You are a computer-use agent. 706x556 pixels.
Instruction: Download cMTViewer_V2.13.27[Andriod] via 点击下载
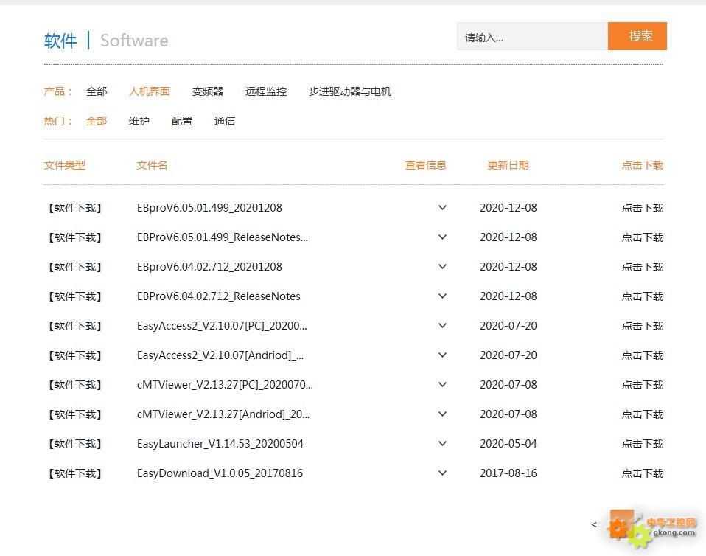pyautogui.click(x=642, y=414)
